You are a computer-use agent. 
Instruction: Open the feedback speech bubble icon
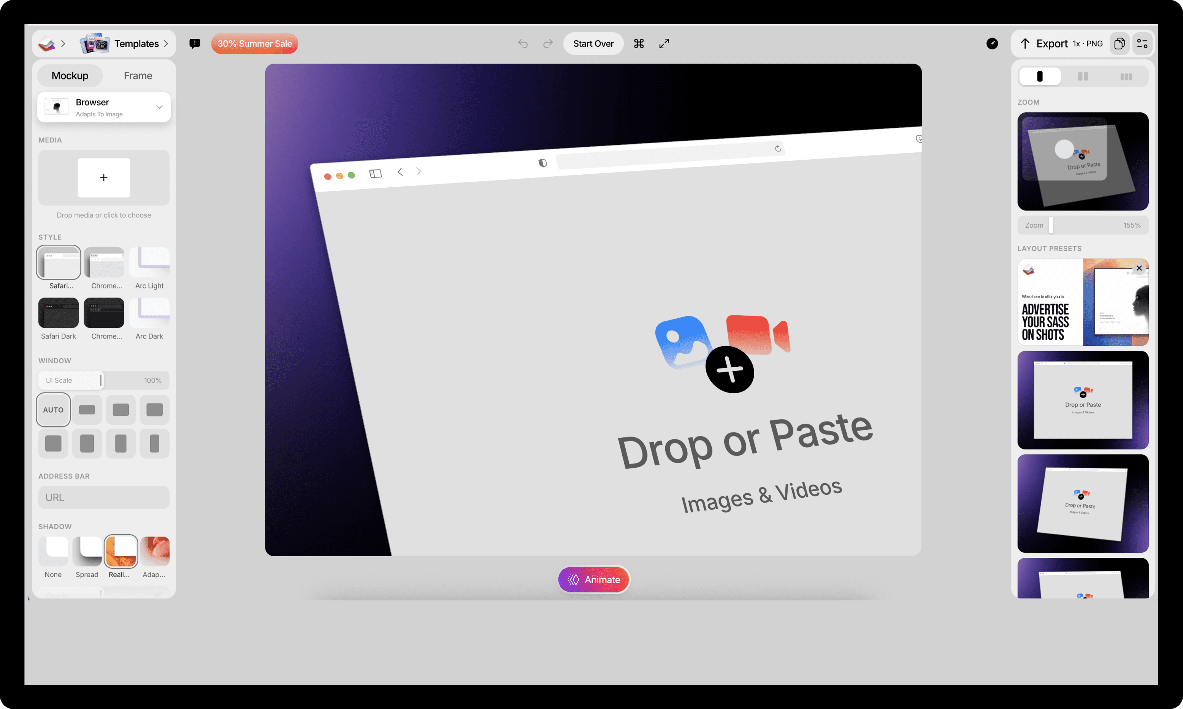195,43
